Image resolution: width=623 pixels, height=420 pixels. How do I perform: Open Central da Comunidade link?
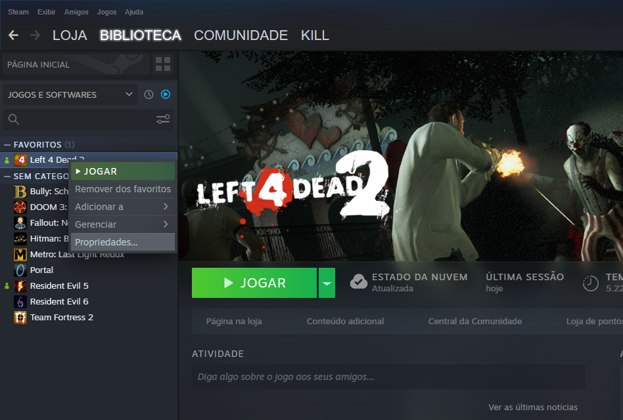pyautogui.click(x=474, y=322)
